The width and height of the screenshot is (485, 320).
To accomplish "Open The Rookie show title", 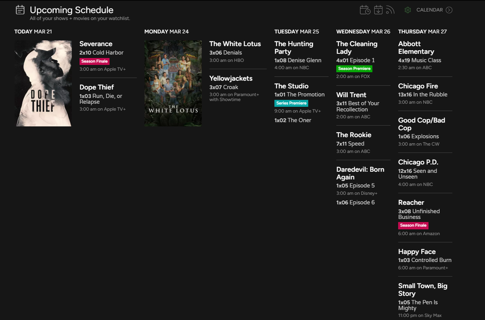I will coord(354,135).
